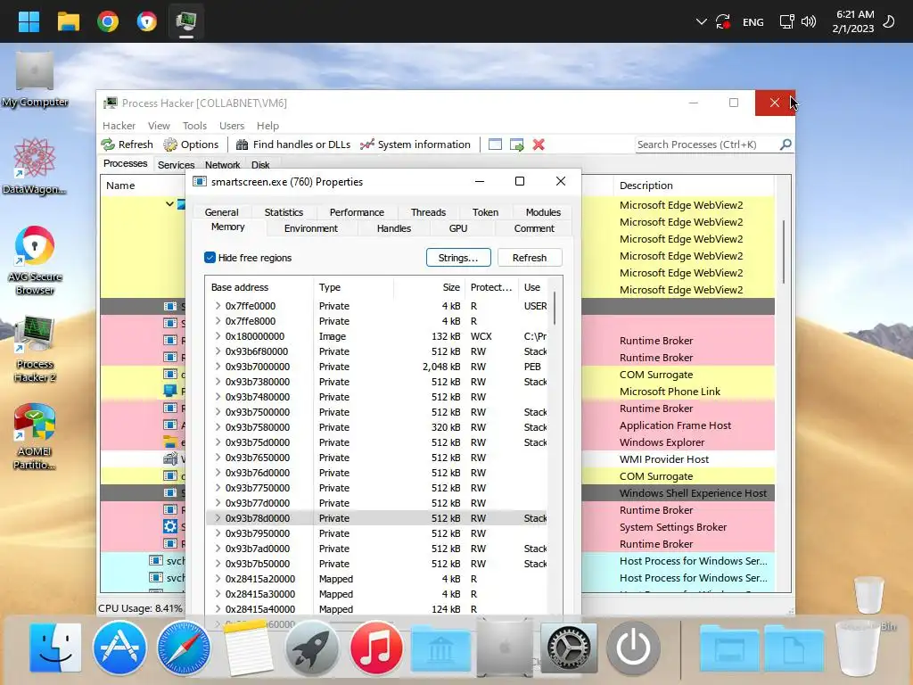The height and width of the screenshot is (685, 913).
Task: Open Notes icon in dock
Action: point(248,648)
